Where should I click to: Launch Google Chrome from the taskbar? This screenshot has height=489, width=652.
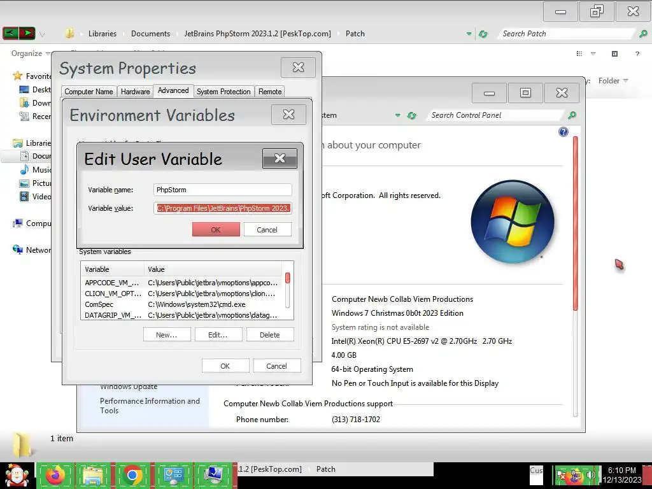tap(132, 475)
